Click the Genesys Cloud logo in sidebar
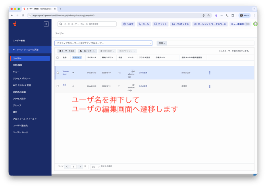Viewport: 266px width, 187px height. coord(15,24)
